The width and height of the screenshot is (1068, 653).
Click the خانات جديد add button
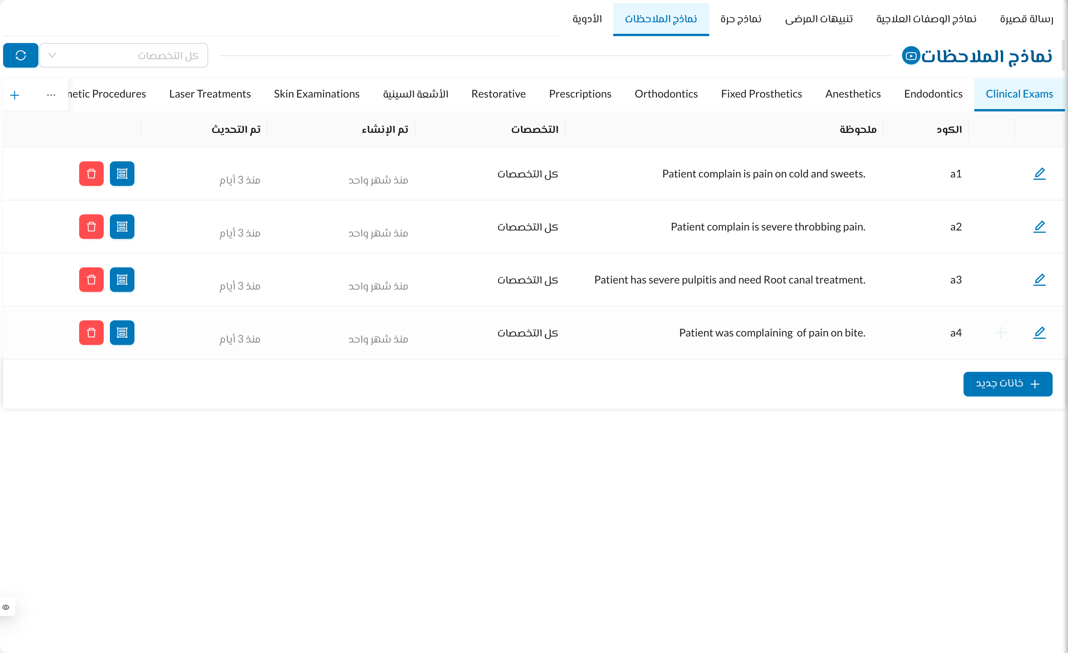[1008, 383]
